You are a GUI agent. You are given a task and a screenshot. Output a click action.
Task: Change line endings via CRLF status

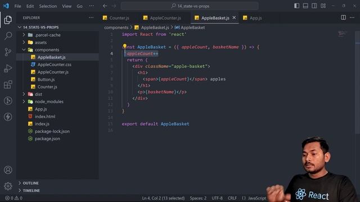point(232,198)
